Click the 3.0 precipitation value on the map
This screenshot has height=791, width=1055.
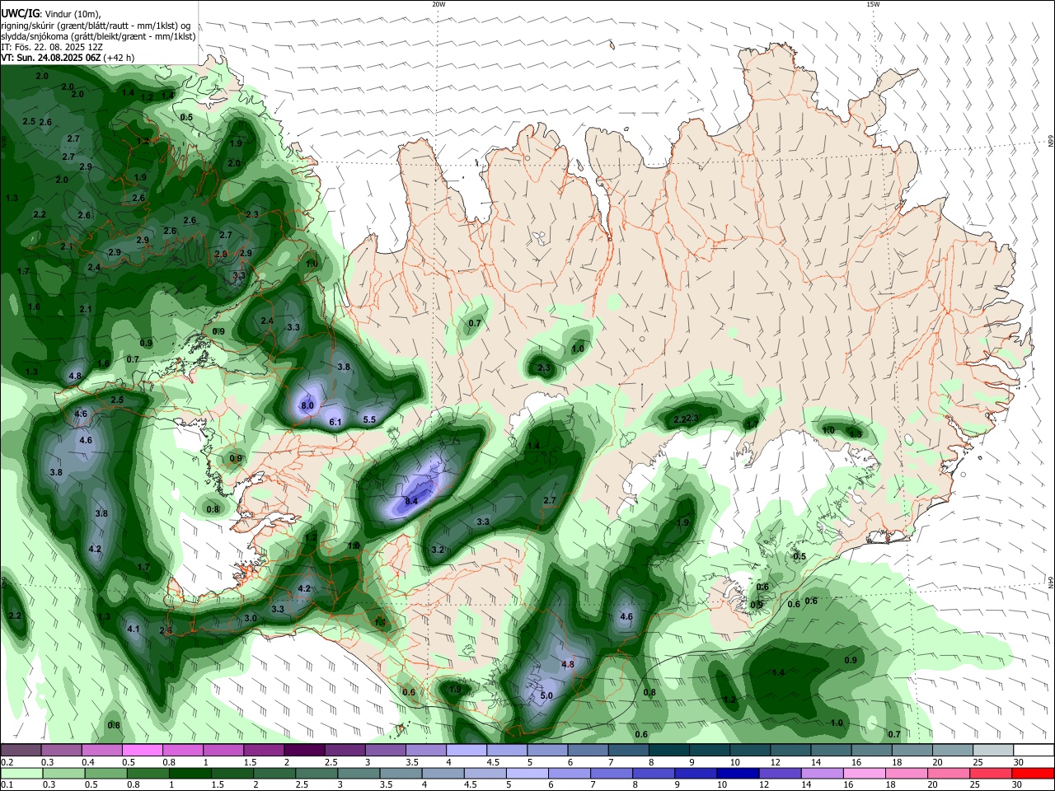coord(251,618)
